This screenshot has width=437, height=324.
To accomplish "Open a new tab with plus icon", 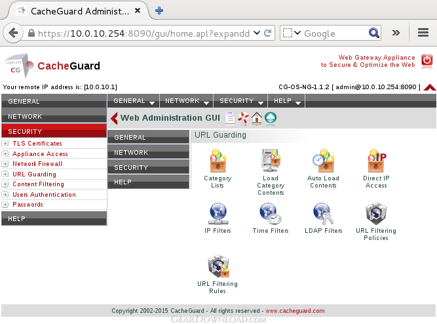I will (x=159, y=11).
